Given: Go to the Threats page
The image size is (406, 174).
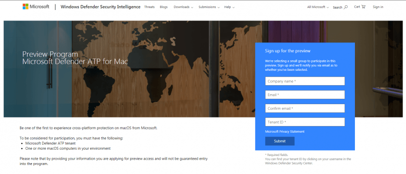Looking at the screenshot, I should coord(150,7).
